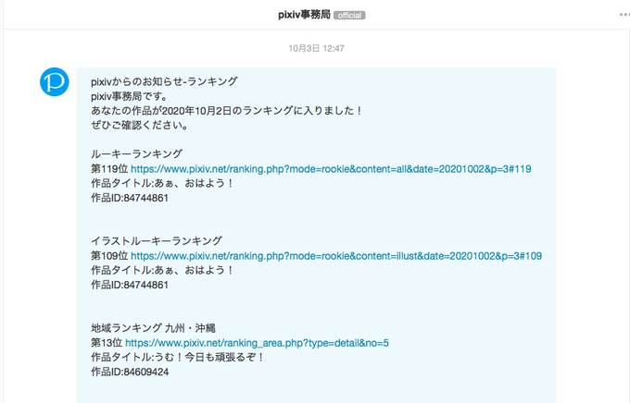
Task: Click the ルーキーランキング heading
Action: (136, 154)
